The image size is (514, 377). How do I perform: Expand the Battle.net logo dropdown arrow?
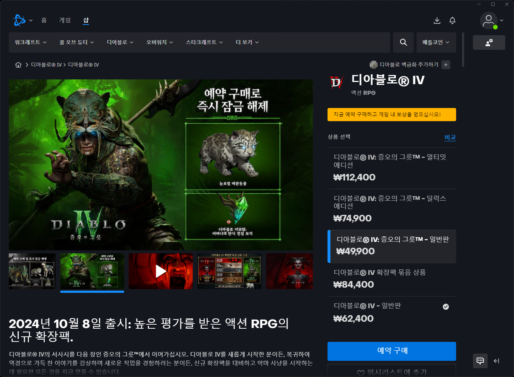(31, 20)
